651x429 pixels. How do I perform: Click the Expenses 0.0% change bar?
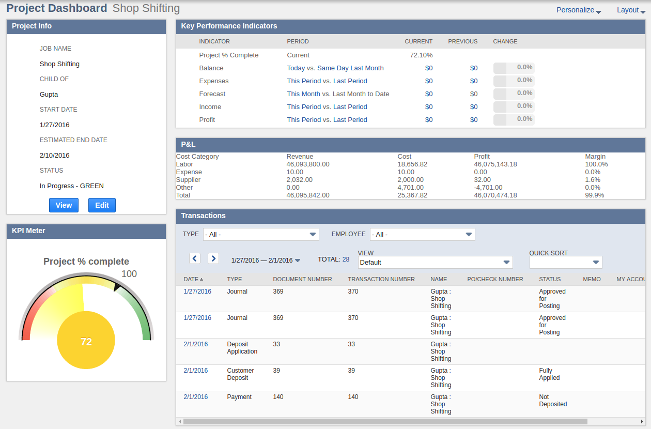coord(514,80)
